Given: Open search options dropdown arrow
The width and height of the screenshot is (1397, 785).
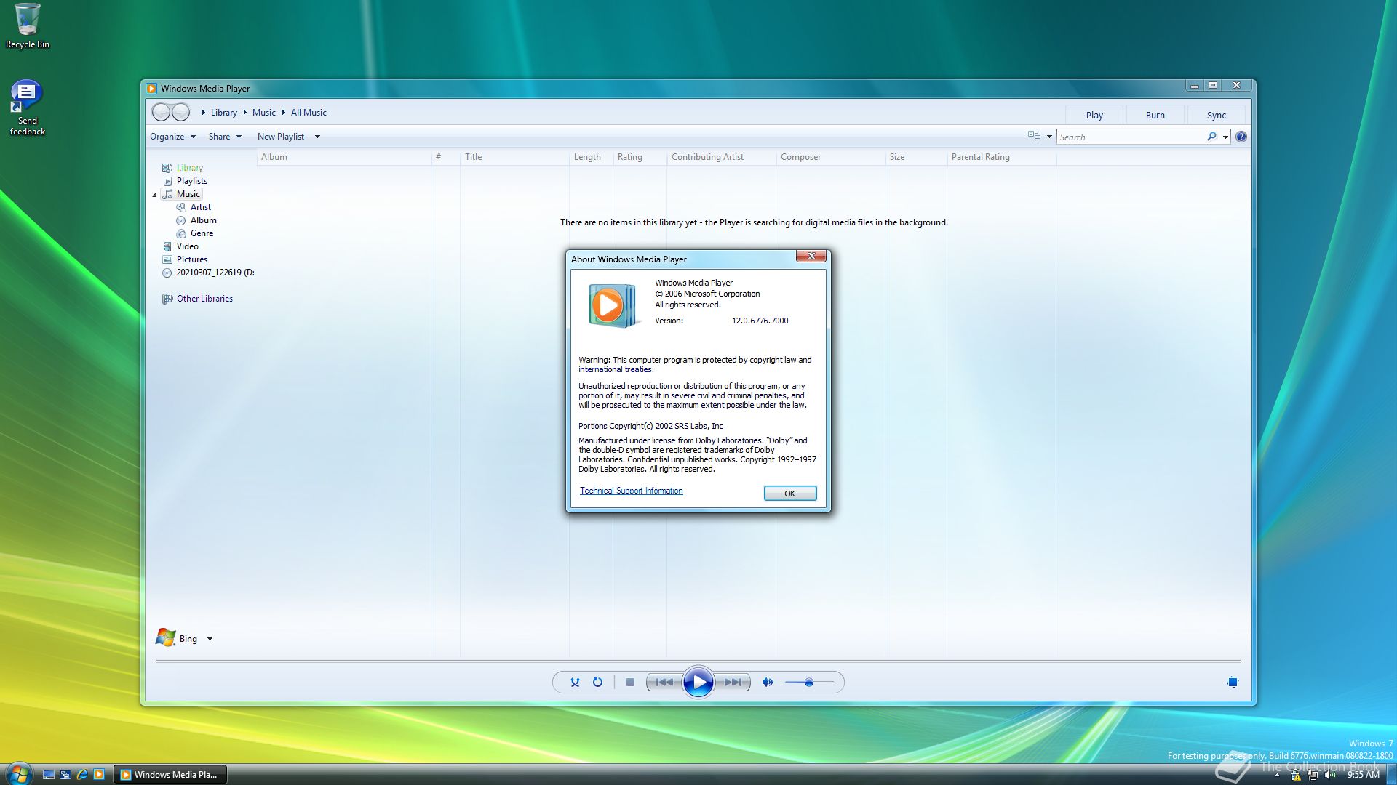Looking at the screenshot, I should pyautogui.click(x=1225, y=137).
